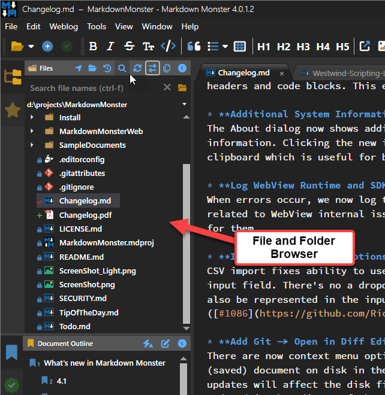Open the Edit menu
The image size is (385, 395).
(34, 26)
